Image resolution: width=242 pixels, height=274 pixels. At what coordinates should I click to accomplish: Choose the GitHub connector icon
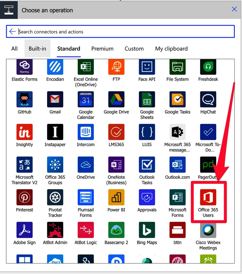[x=24, y=99]
